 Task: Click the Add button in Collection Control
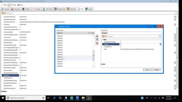(93, 33)
